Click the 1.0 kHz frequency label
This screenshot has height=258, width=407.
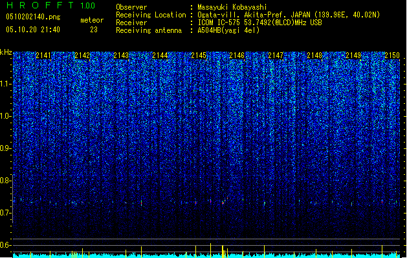click(5, 116)
